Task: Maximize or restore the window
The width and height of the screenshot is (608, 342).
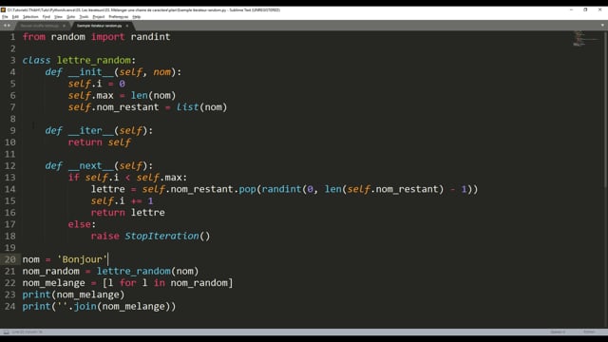Action: tap(585, 9)
